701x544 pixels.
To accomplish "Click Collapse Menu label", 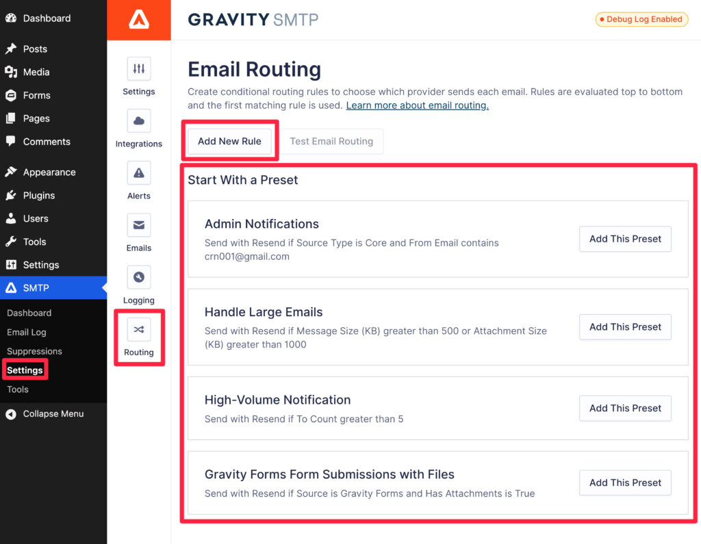I will [x=53, y=414].
